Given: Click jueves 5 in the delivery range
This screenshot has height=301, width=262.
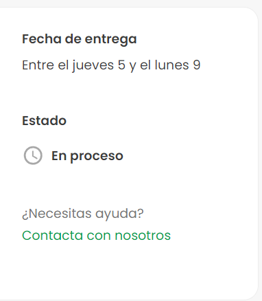Looking at the screenshot, I should (99, 65).
